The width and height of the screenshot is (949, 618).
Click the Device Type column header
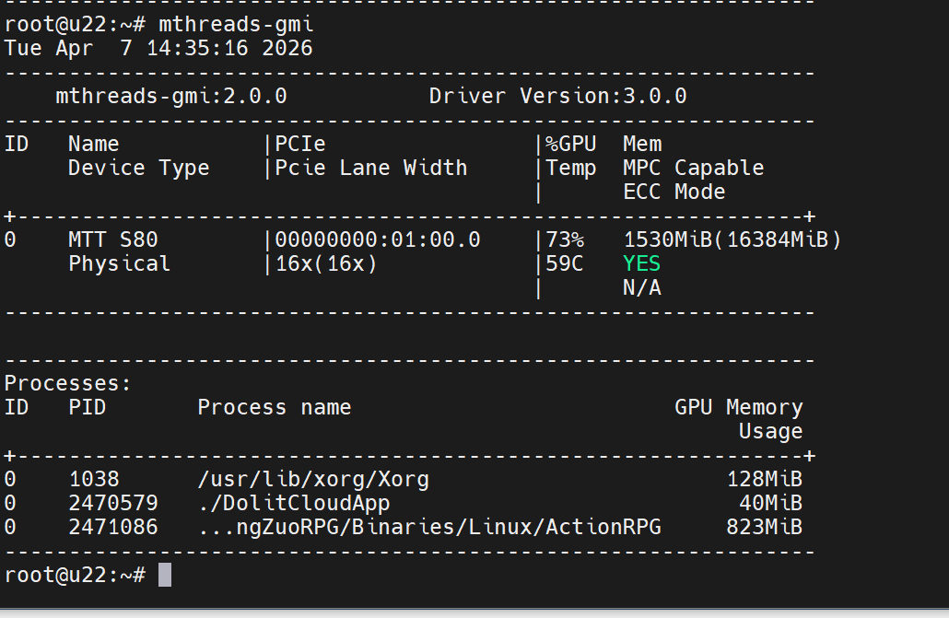138,168
